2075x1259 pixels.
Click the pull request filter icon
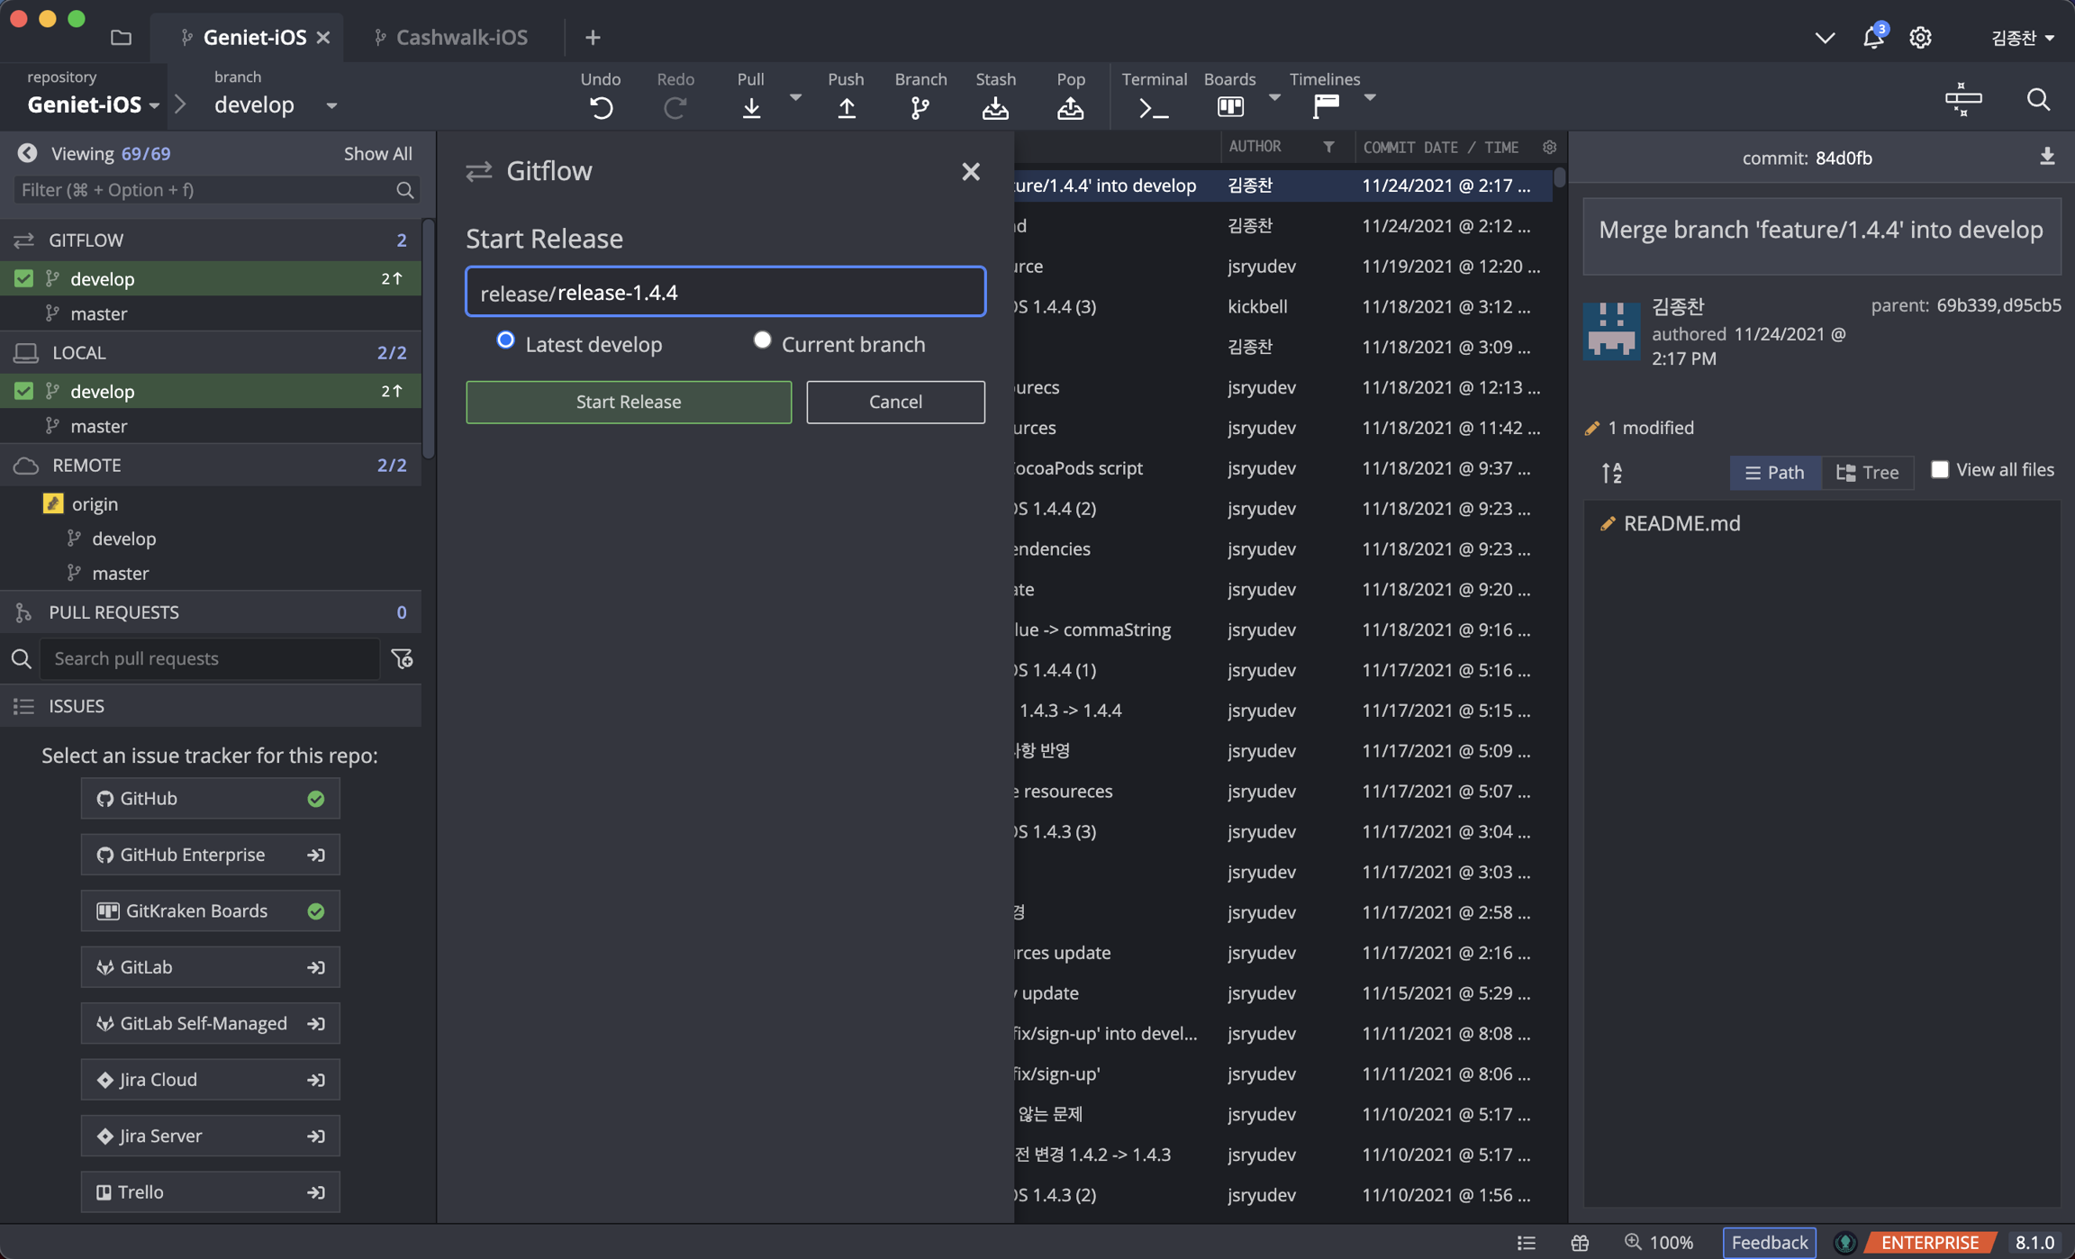[403, 659]
